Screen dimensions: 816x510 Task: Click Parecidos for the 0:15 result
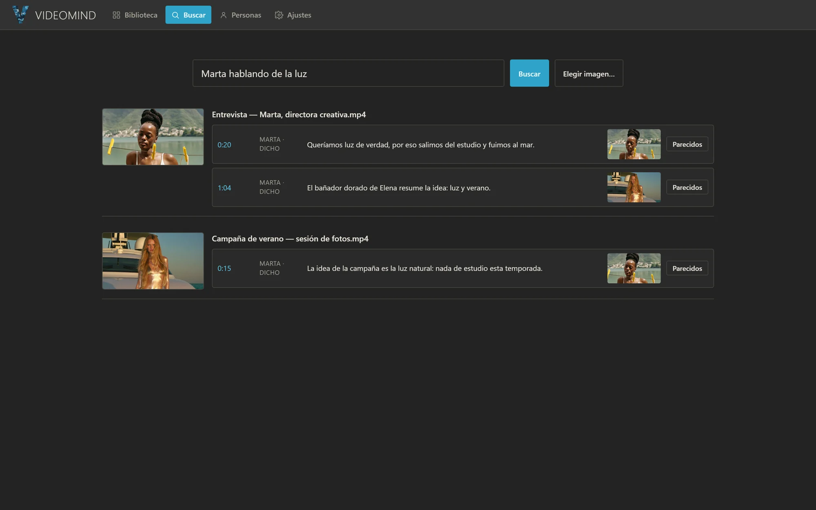tap(687, 268)
